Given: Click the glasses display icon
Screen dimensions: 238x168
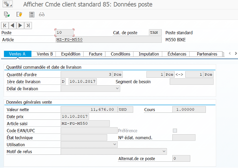Looking at the screenshot, I should pos(42,15).
